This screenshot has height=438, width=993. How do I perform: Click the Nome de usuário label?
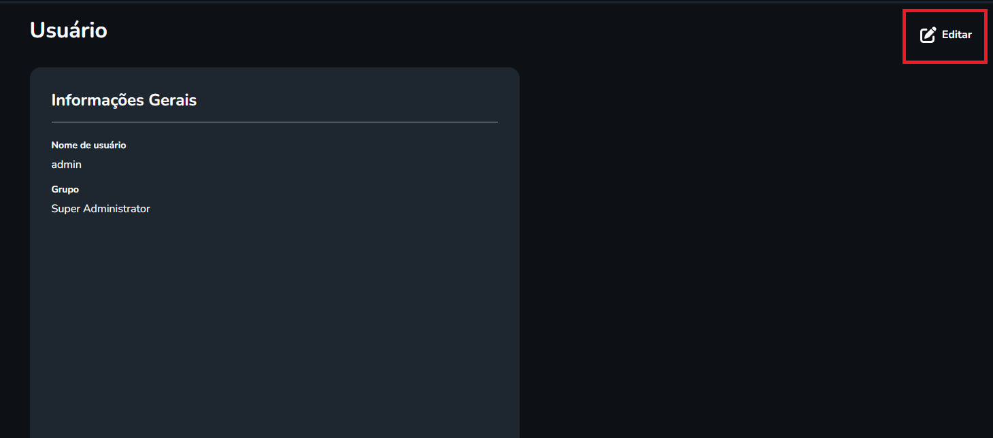(88, 145)
